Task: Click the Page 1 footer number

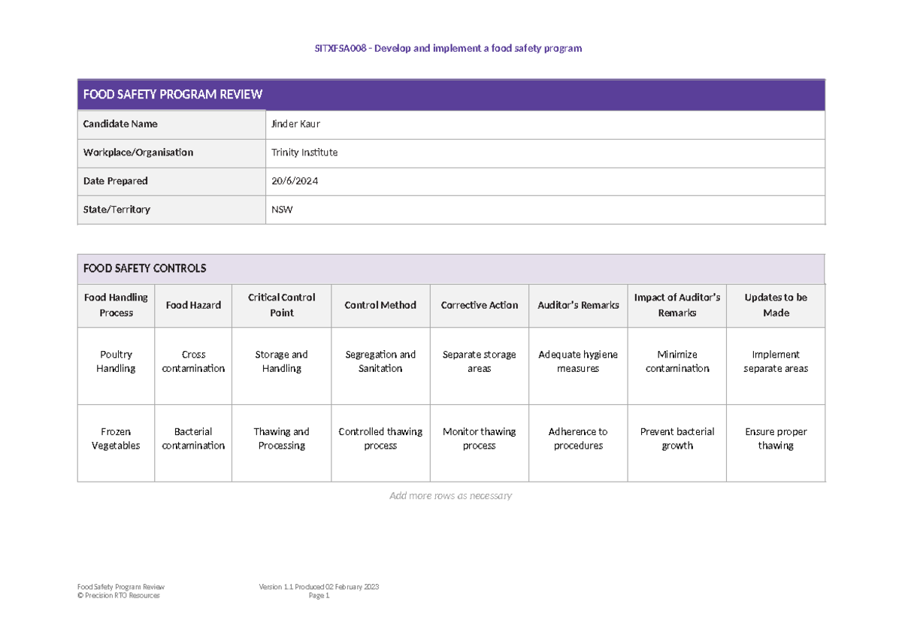Action: [319, 595]
